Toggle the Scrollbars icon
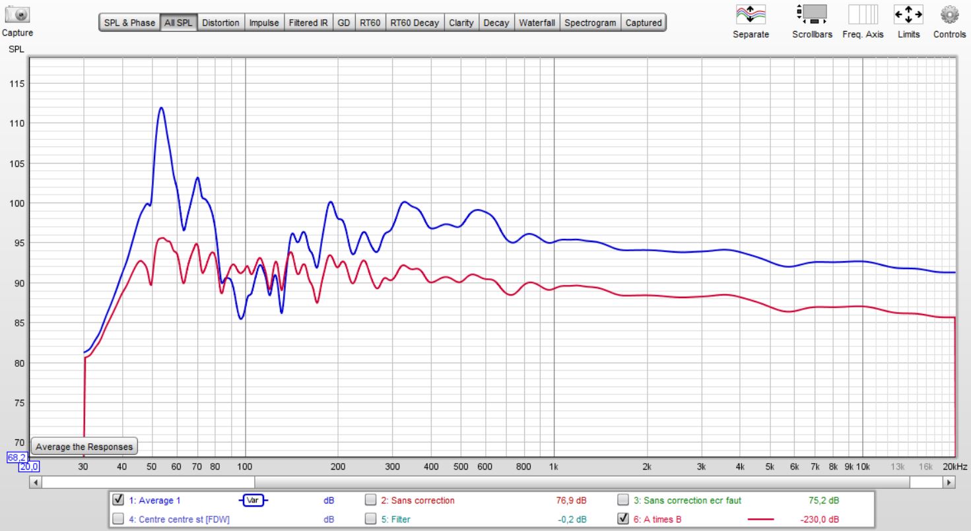Image resolution: width=971 pixels, height=531 pixels. (812, 14)
